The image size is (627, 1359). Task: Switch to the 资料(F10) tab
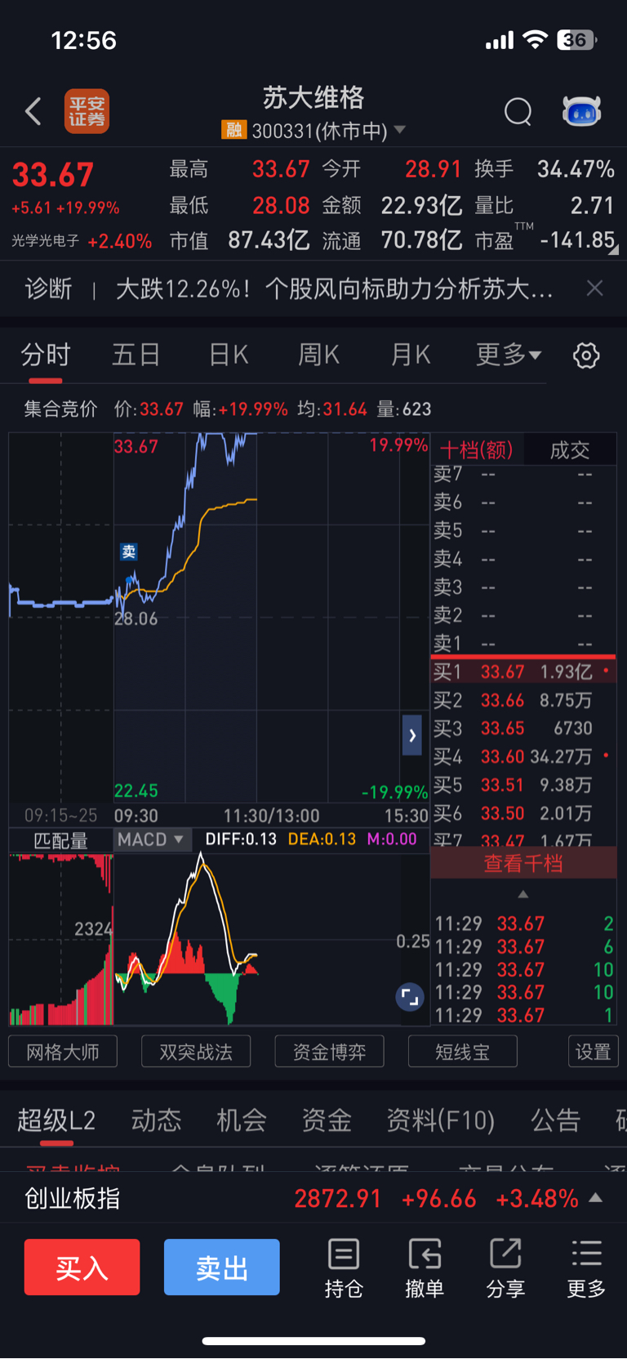[x=441, y=1120]
